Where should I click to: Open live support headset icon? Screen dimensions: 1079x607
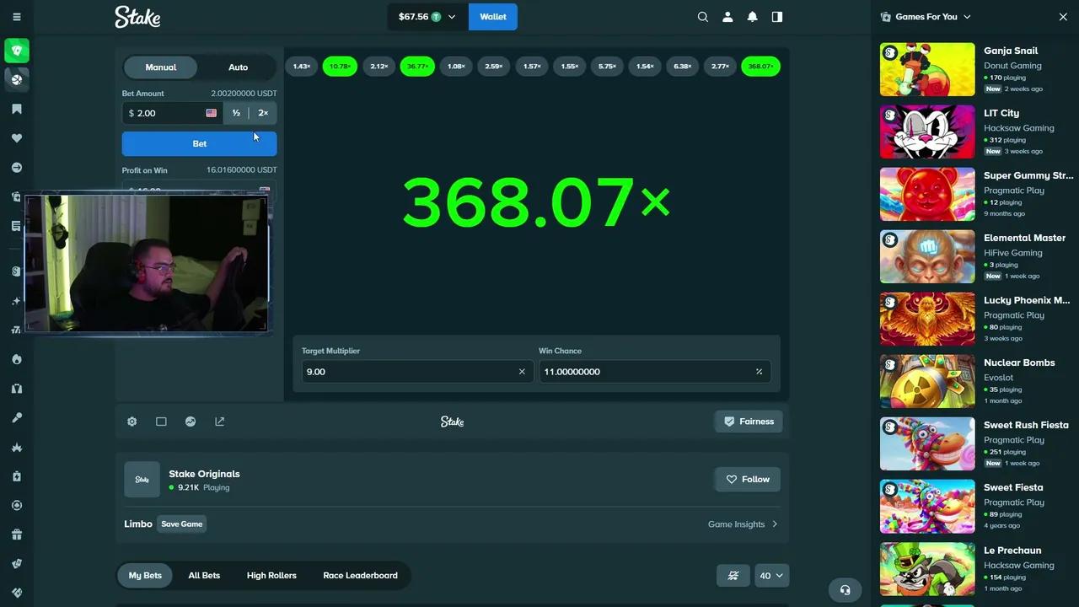click(845, 590)
